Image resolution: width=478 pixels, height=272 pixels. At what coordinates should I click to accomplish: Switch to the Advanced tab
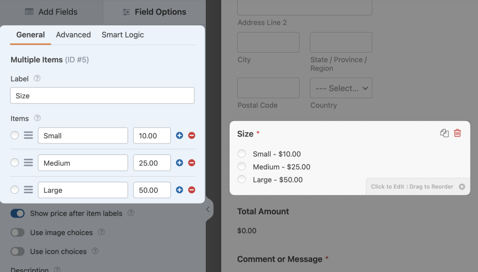click(73, 34)
